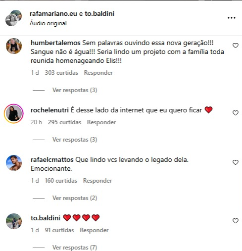This screenshot has width=242, height=251.
Task: Show the 7 replies under to.baldini's comment
Action: coord(75,248)
